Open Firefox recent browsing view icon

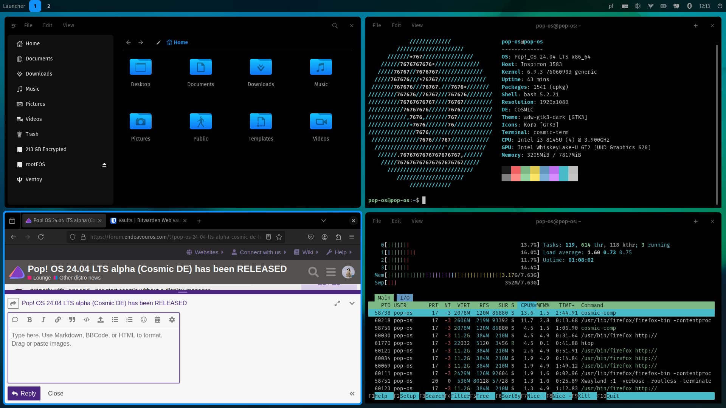[12, 221]
